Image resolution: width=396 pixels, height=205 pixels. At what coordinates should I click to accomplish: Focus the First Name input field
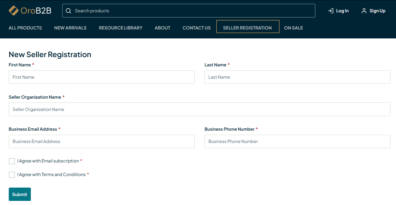pyautogui.click(x=102, y=77)
